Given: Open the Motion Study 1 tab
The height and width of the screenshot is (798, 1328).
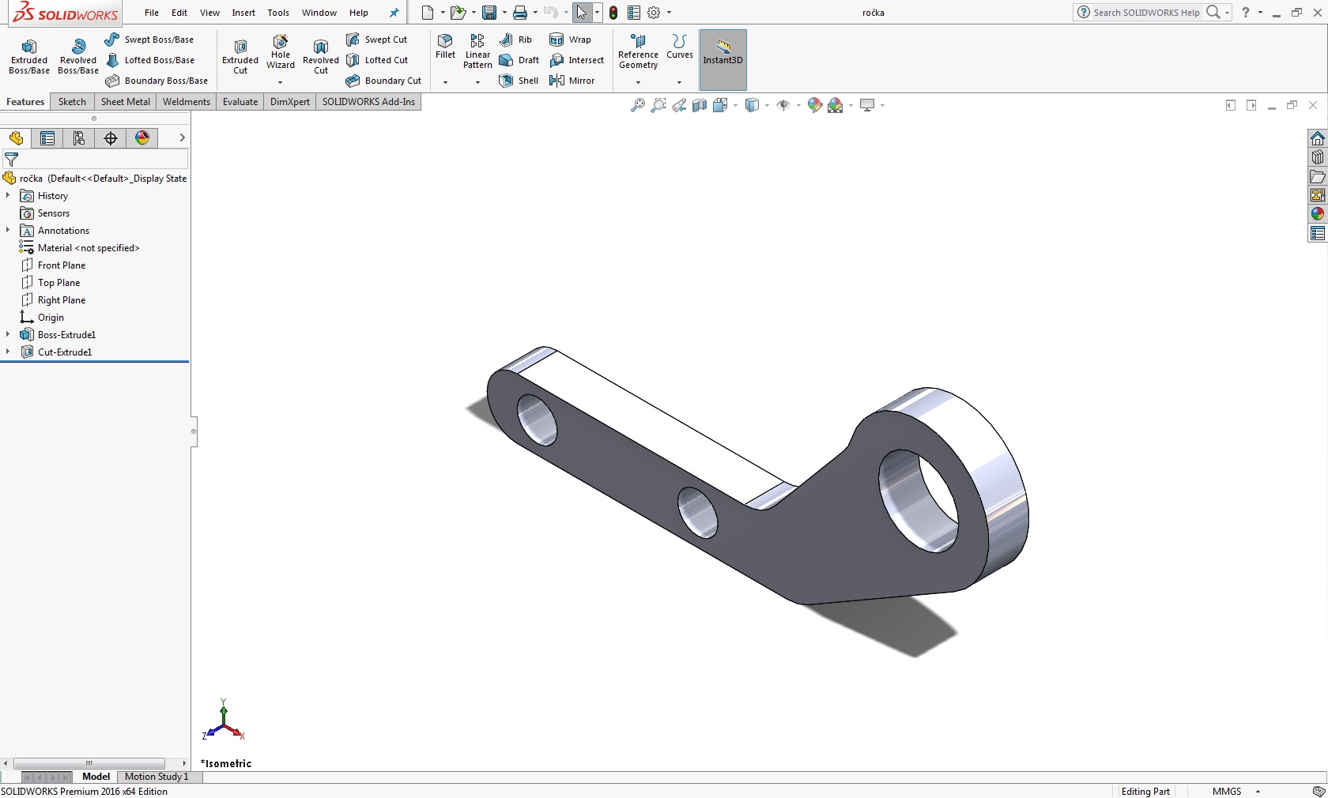Looking at the screenshot, I should point(157,777).
